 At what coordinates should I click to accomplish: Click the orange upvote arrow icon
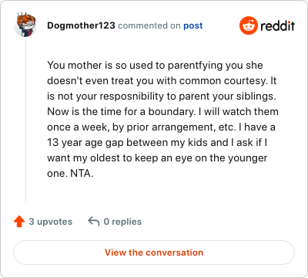click(19, 222)
